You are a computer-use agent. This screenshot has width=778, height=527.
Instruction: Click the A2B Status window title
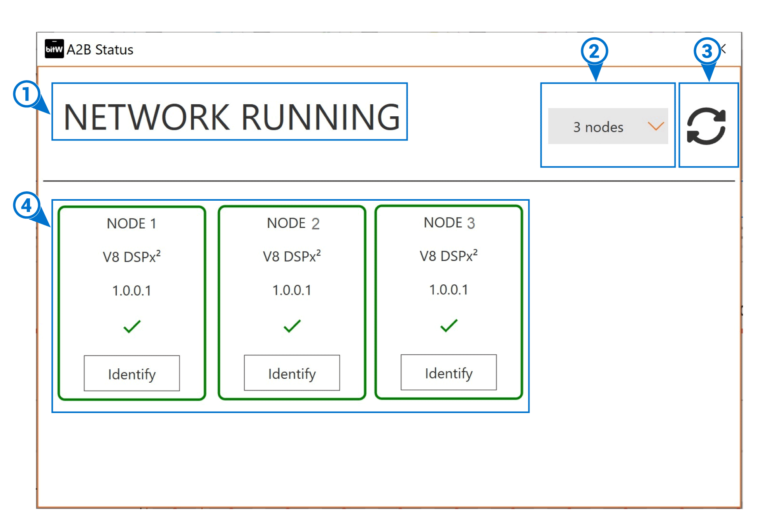pos(100,50)
